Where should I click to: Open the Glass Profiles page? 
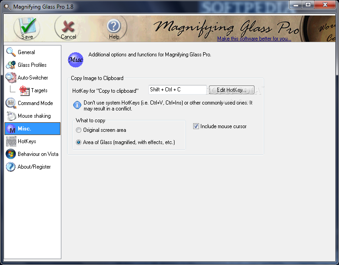coord(33,65)
